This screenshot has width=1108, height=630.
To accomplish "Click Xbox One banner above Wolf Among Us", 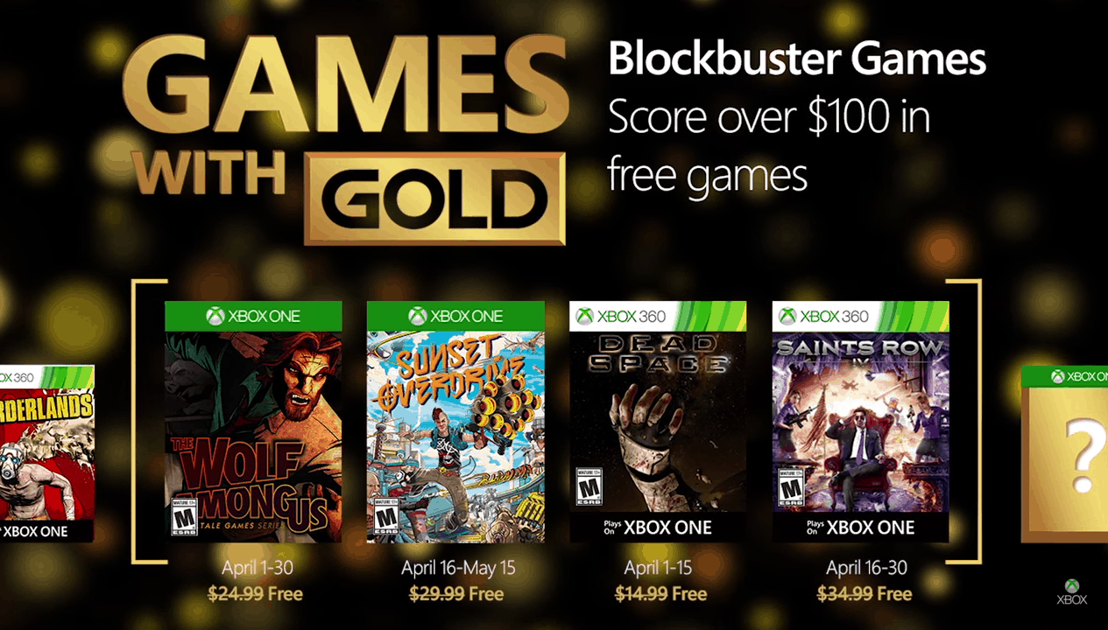I will 253,316.
